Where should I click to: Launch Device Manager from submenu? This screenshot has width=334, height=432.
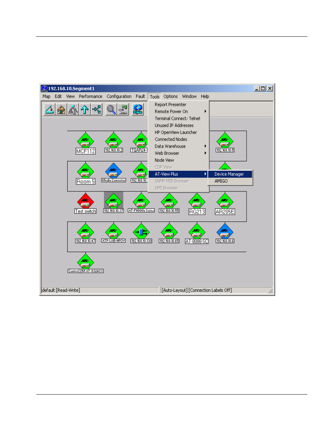(230, 174)
